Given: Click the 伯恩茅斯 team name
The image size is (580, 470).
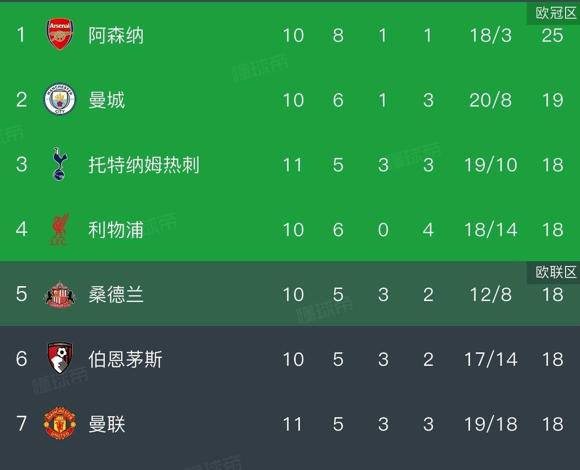Looking at the screenshot, I should pos(125,360).
